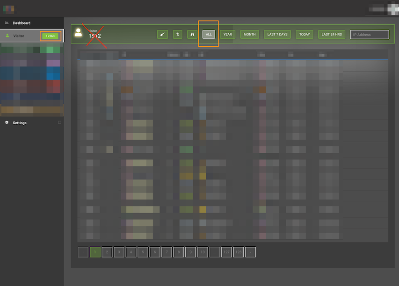Screen dimensions: 399x286
Task: Click the green Visitor person icon in sidebar
Action: tap(7, 36)
